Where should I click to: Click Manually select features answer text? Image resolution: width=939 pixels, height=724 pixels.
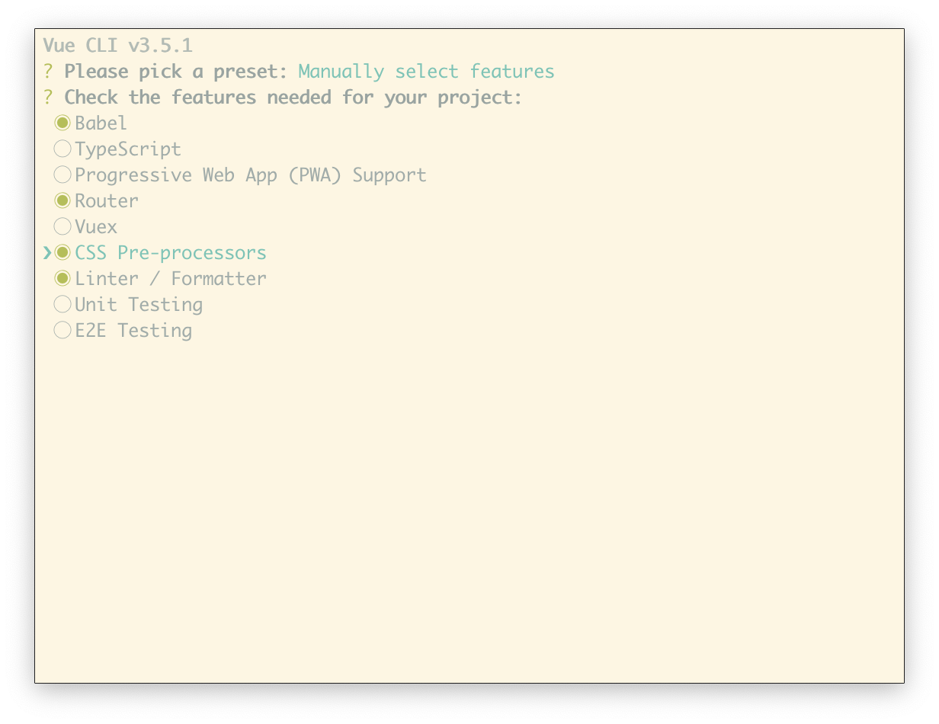tap(426, 72)
